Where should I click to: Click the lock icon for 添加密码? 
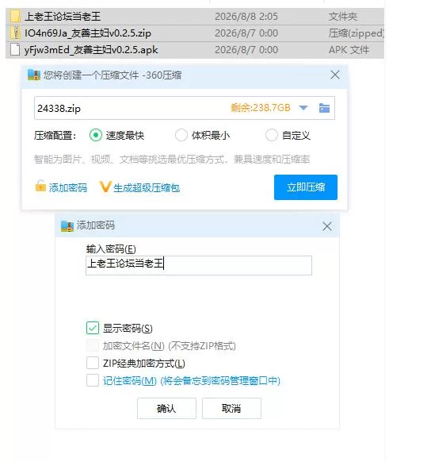click(x=40, y=187)
